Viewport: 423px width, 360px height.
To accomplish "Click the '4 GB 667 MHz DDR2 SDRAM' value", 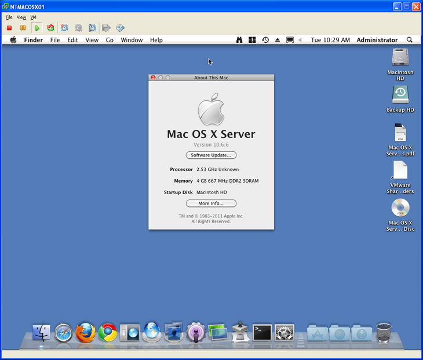I will [227, 181].
